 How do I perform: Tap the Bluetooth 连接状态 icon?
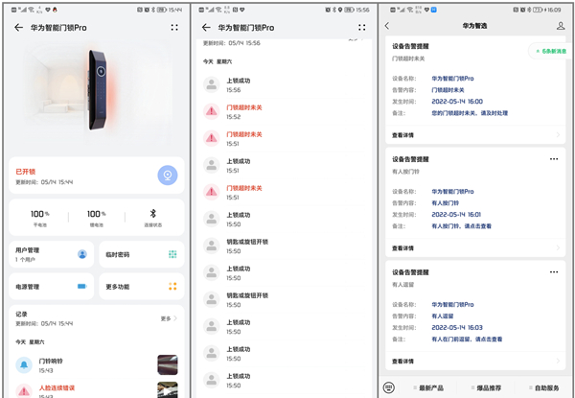tap(153, 214)
